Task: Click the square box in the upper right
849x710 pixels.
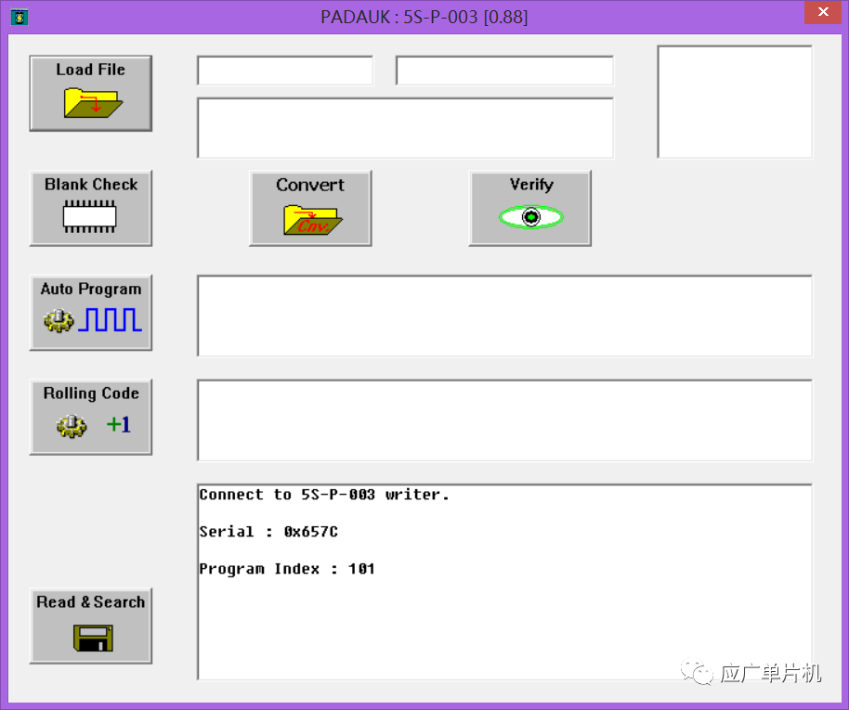Action: pyautogui.click(x=735, y=102)
